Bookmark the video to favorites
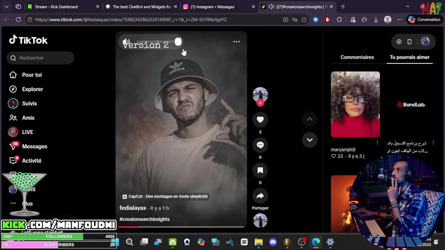 pos(260,170)
